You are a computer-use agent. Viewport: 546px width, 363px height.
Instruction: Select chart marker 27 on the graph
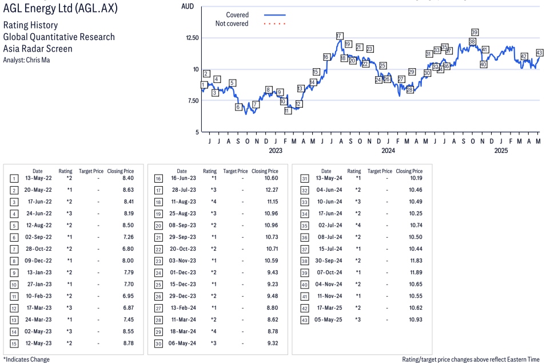(401, 79)
